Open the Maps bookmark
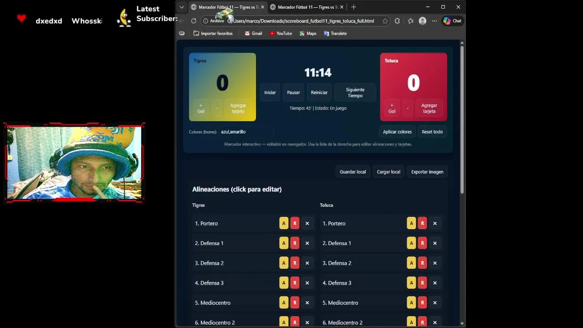Image resolution: width=583 pixels, height=328 pixels. coord(308,33)
